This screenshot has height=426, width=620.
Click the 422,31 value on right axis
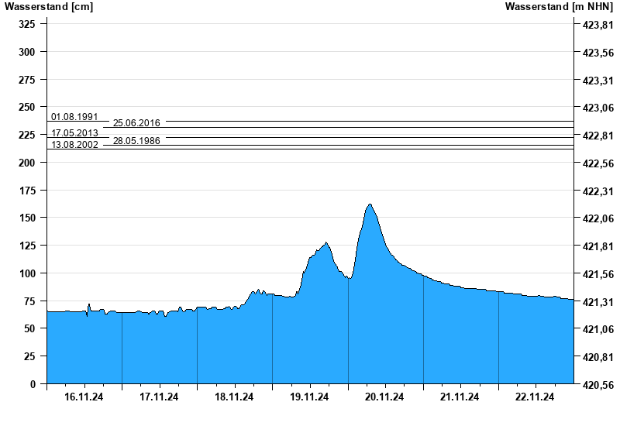(598, 191)
